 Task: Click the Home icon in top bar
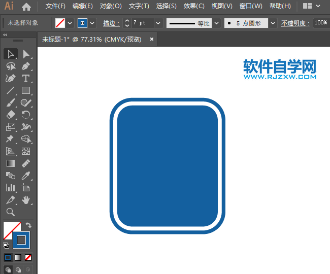click(x=26, y=7)
